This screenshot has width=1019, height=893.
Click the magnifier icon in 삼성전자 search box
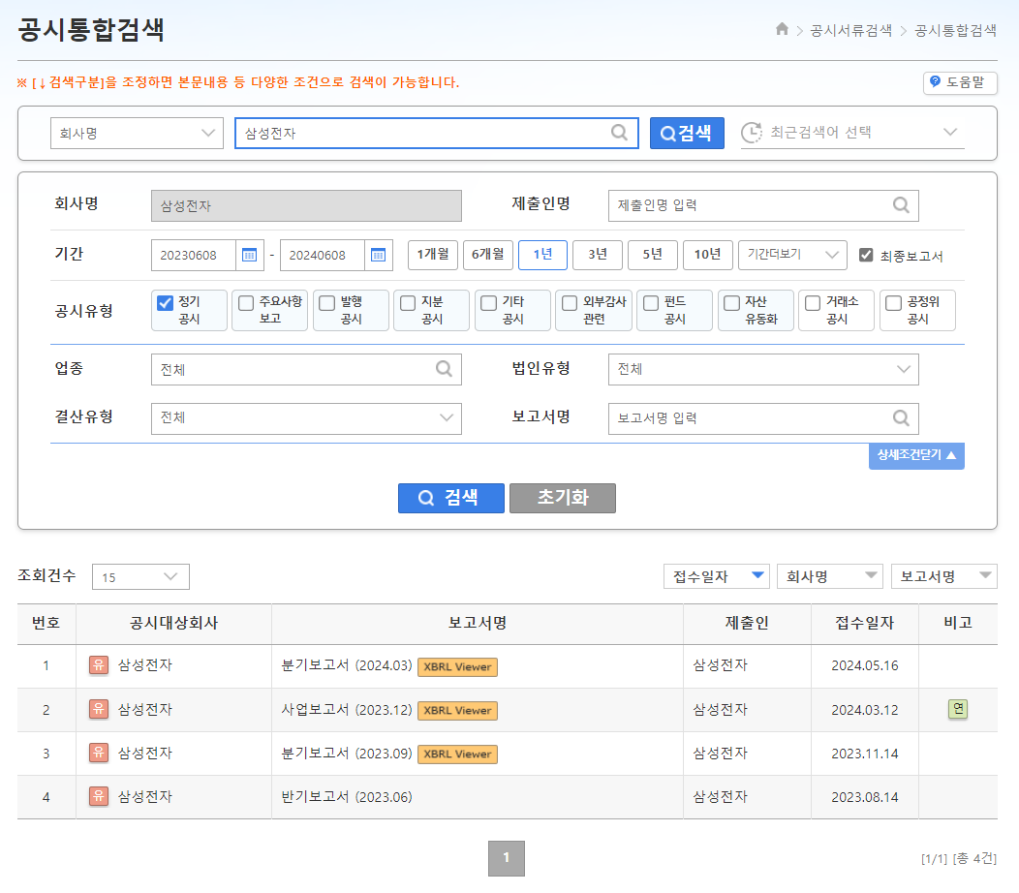point(619,133)
